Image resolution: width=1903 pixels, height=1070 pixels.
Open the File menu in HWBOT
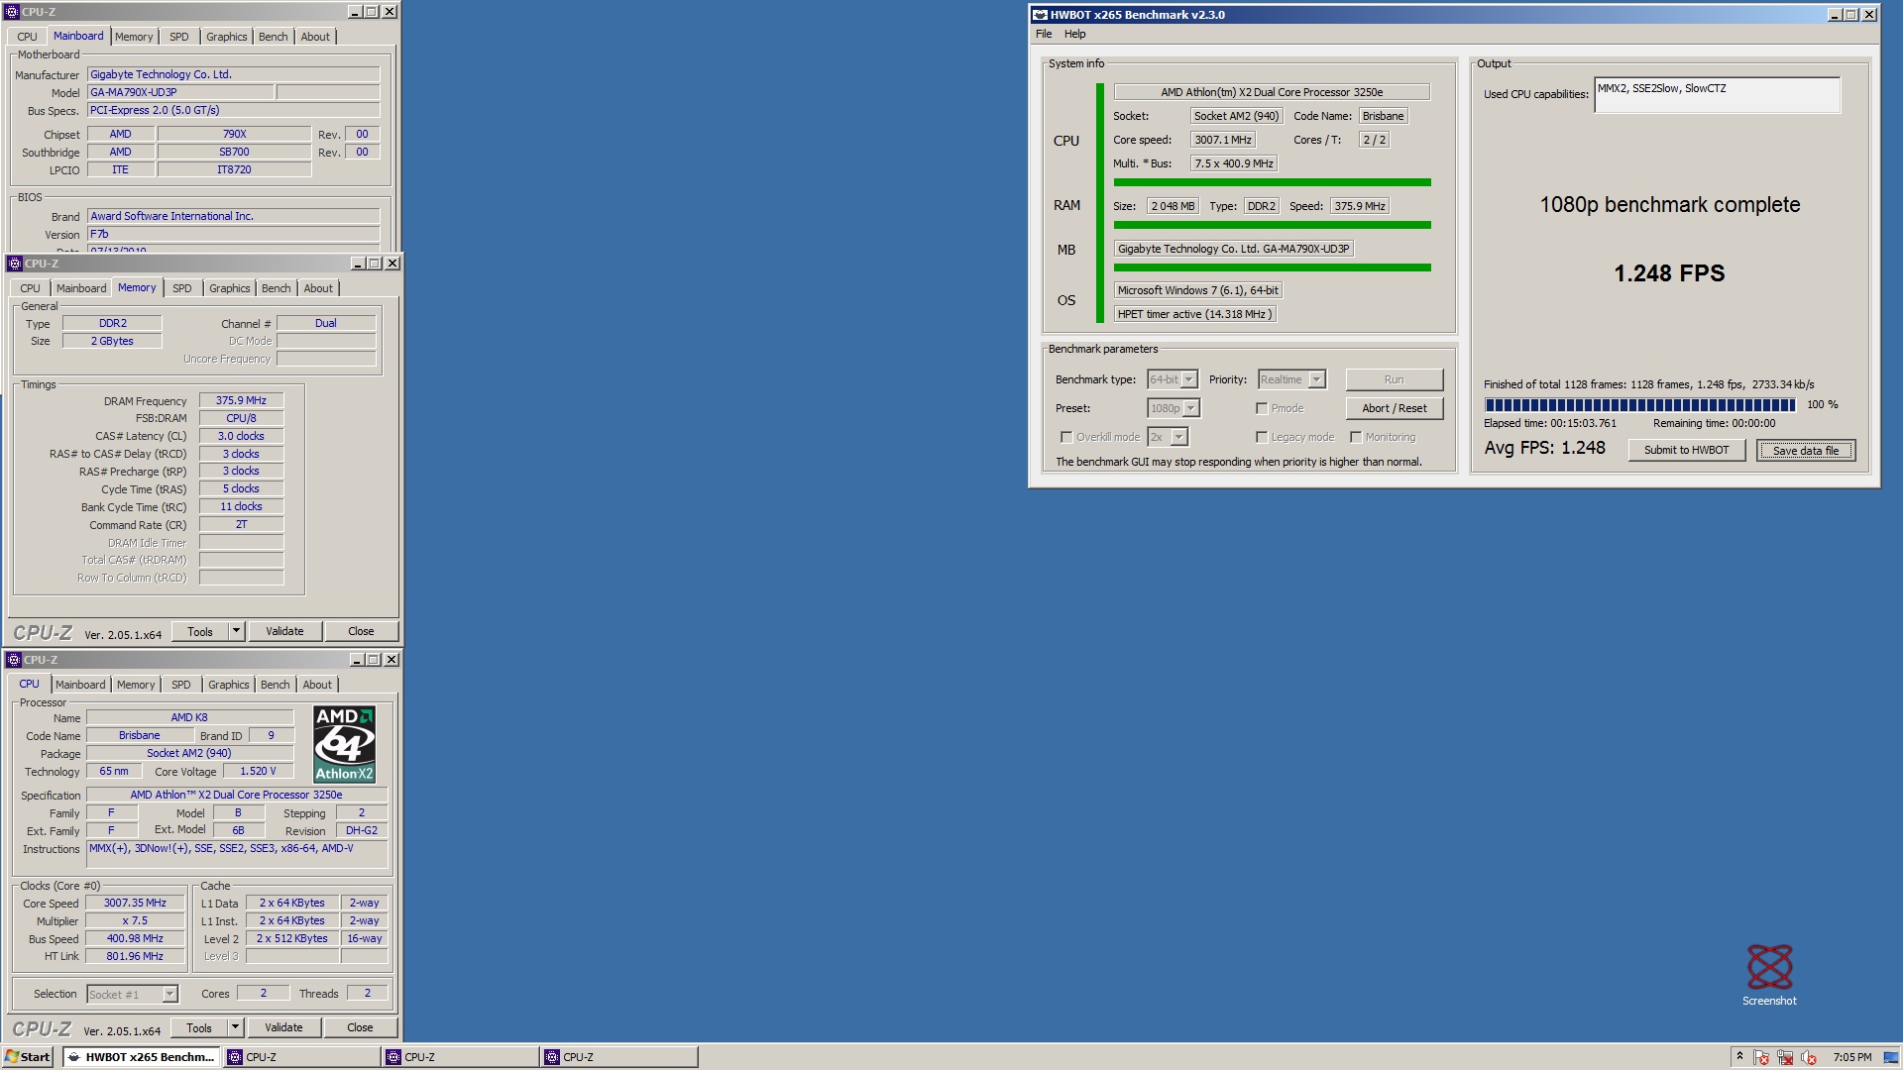[x=1044, y=34]
